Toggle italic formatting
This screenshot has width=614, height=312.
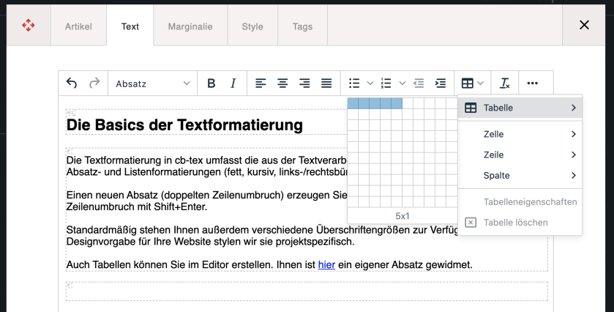pos(233,83)
